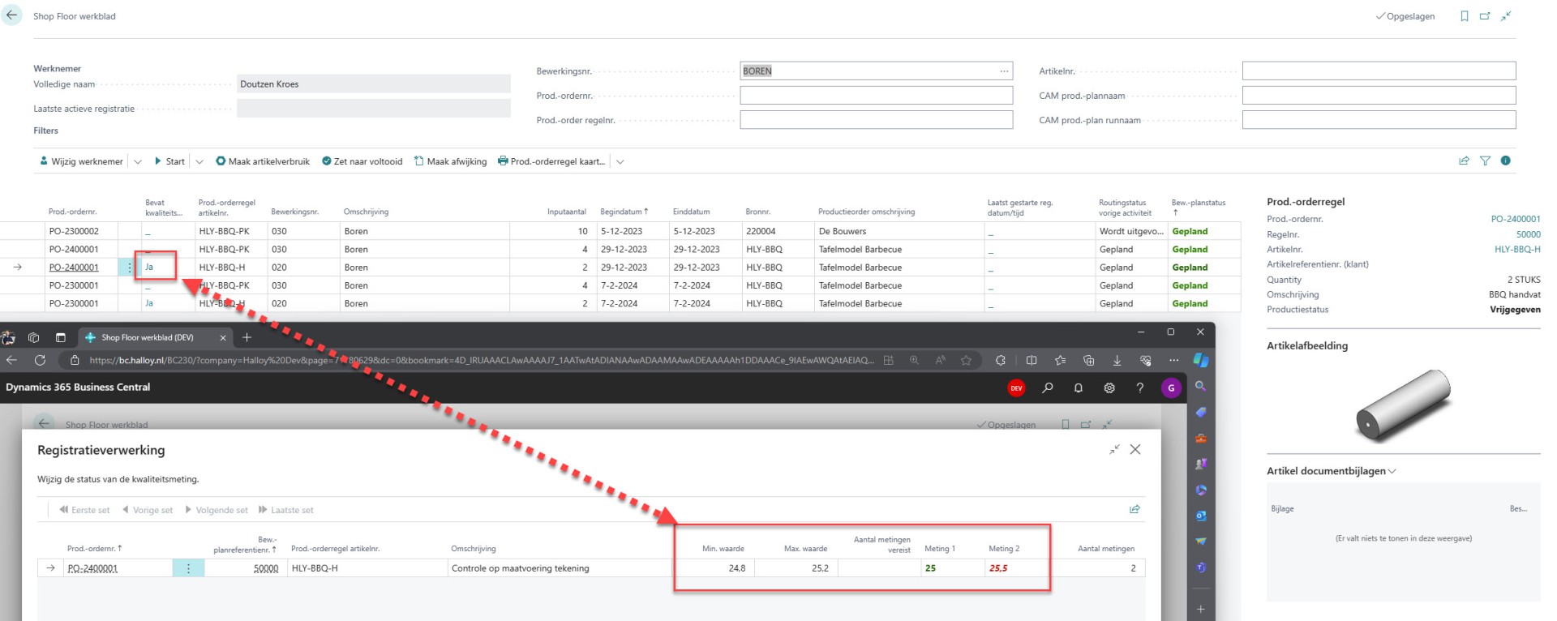Image resolution: width=1557 pixels, height=621 pixels.
Task: Click browser back arrow in Edge window
Action: pyautogui.click(x=11, y=360)
